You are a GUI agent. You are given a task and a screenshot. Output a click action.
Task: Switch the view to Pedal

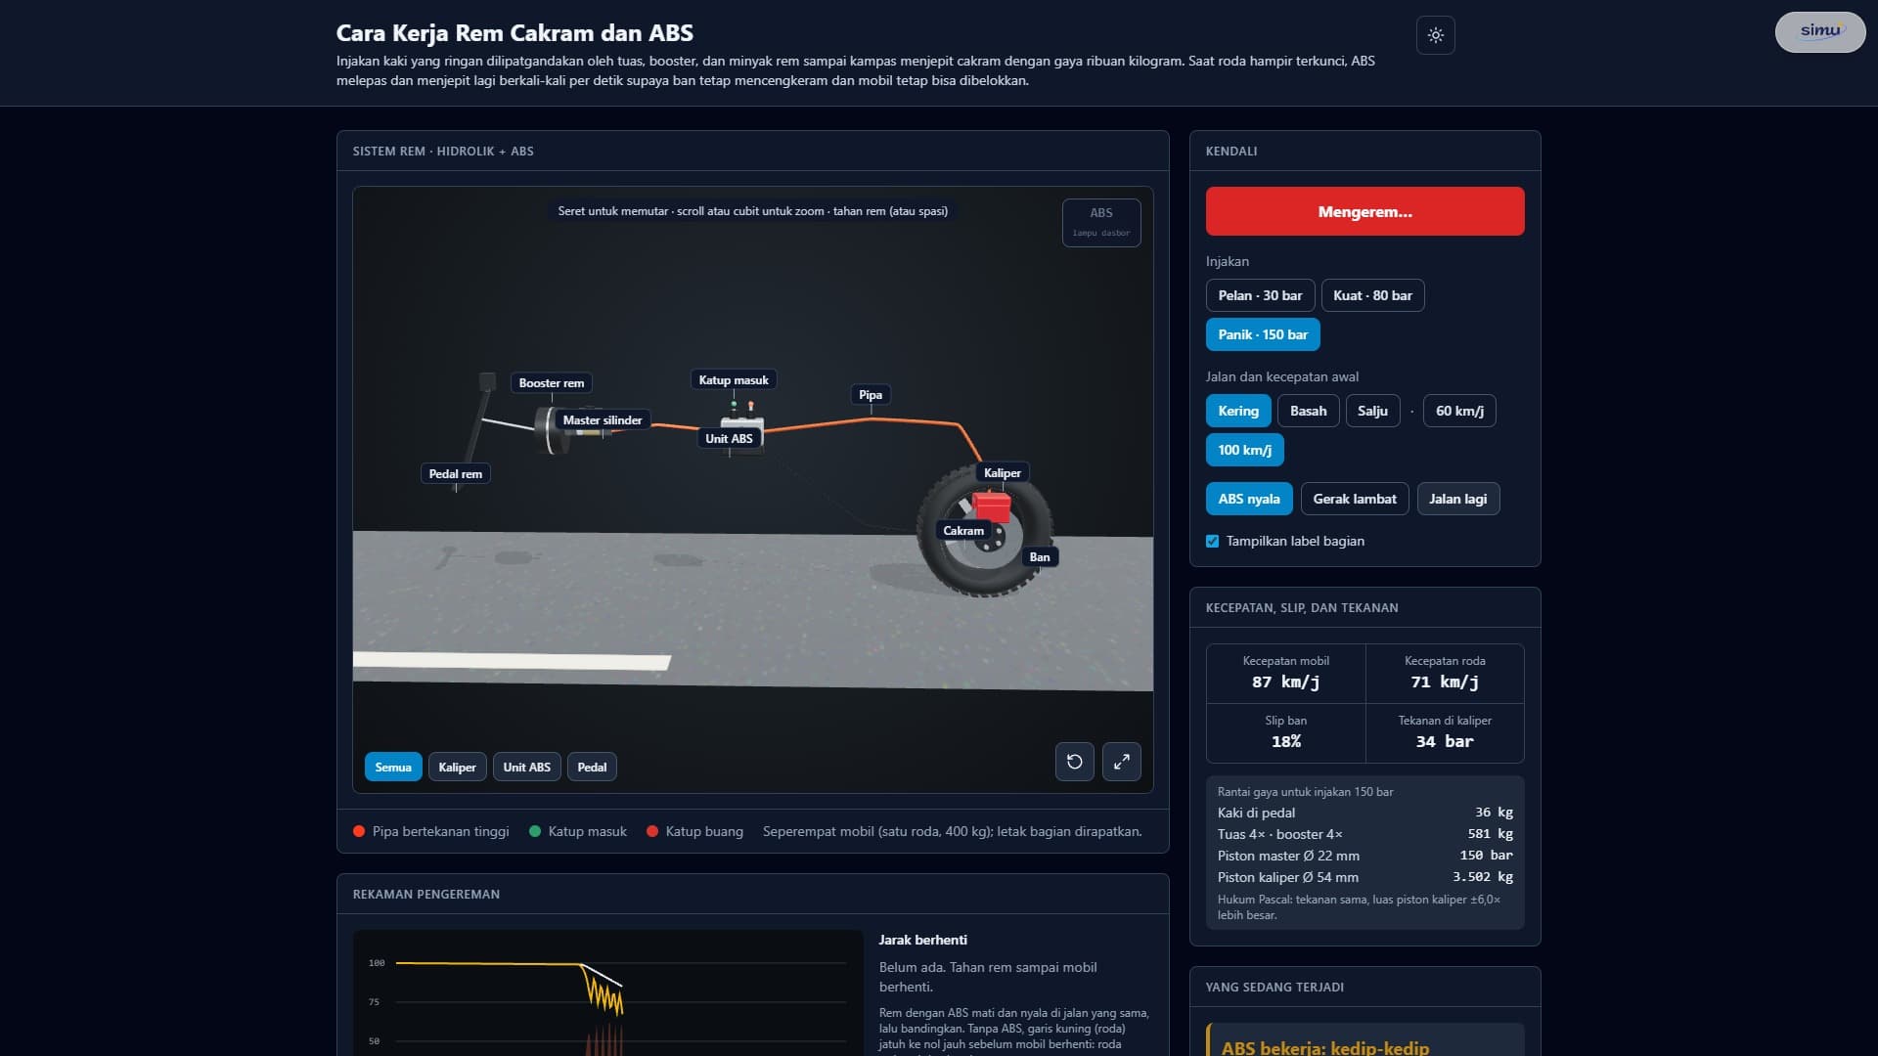click(x=592, y=767)
